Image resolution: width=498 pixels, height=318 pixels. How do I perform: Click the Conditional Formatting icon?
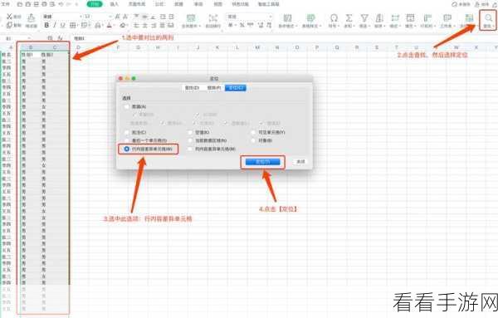click(287, 17)
